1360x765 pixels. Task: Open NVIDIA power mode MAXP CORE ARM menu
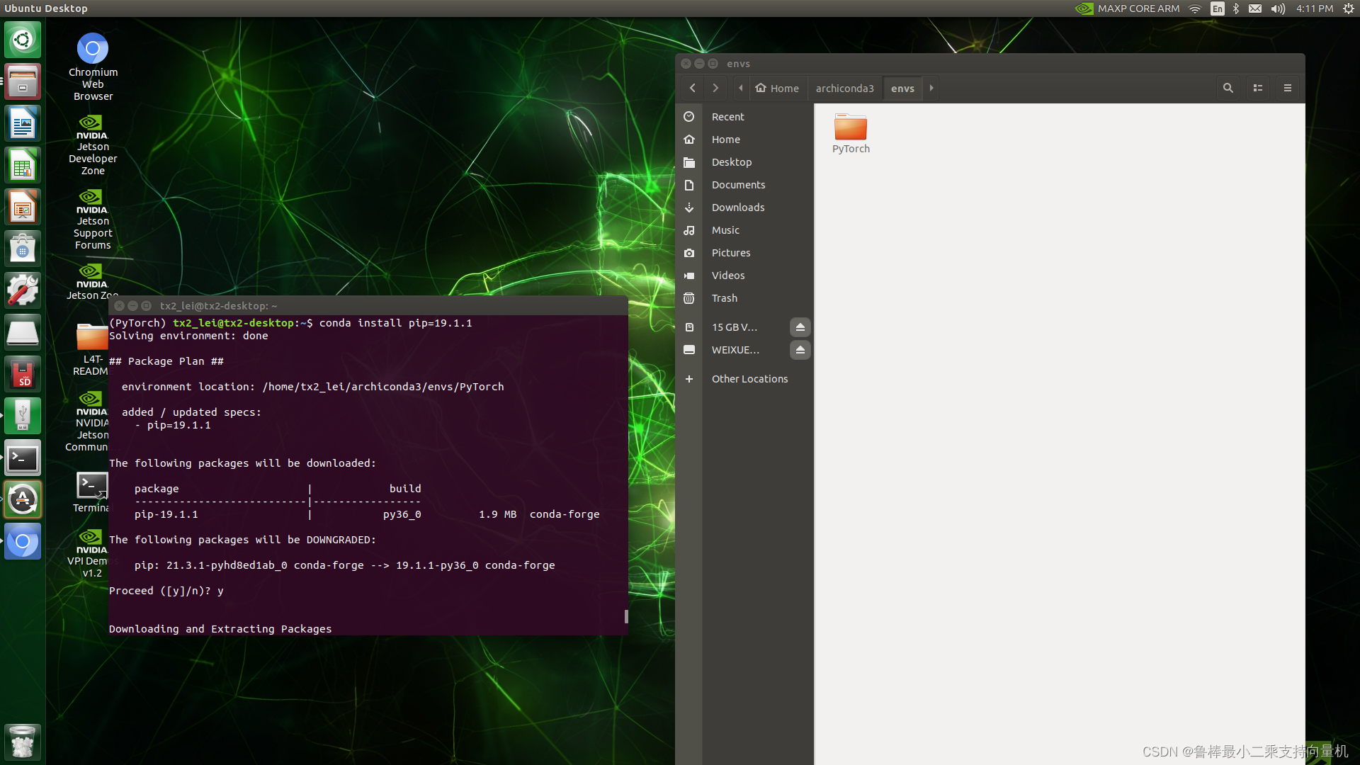[1128, 8]
